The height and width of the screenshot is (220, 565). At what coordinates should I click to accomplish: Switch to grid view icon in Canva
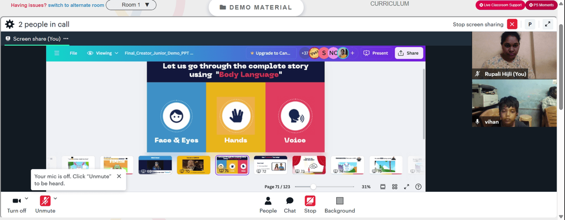click(x=394, y=187)
